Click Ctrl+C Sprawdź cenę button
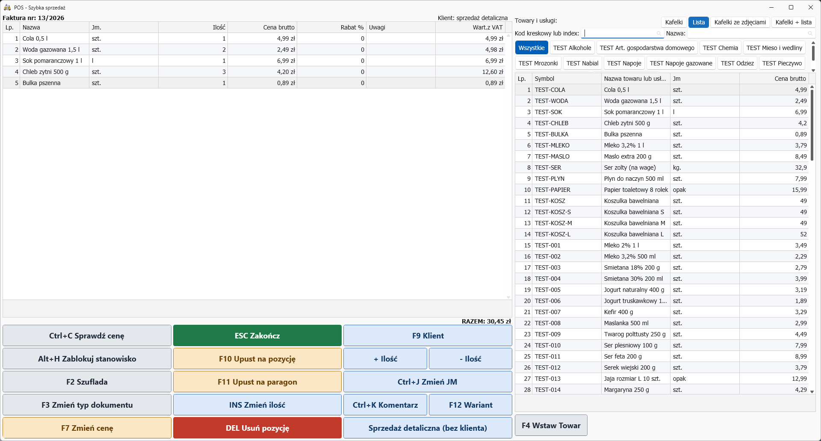The height and width of the screenshot is (441, 821). point(87,336)
